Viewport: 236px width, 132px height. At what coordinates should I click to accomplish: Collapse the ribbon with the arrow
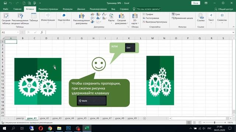(233, 27)
